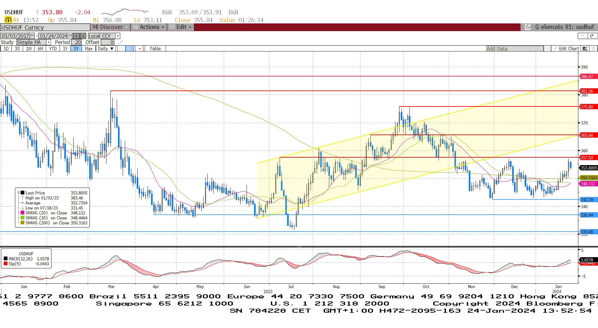Image resolution: width=598 pixels, height=328 pixels.
Task: Select the Max range tab
Action: [x=89, y=49]
